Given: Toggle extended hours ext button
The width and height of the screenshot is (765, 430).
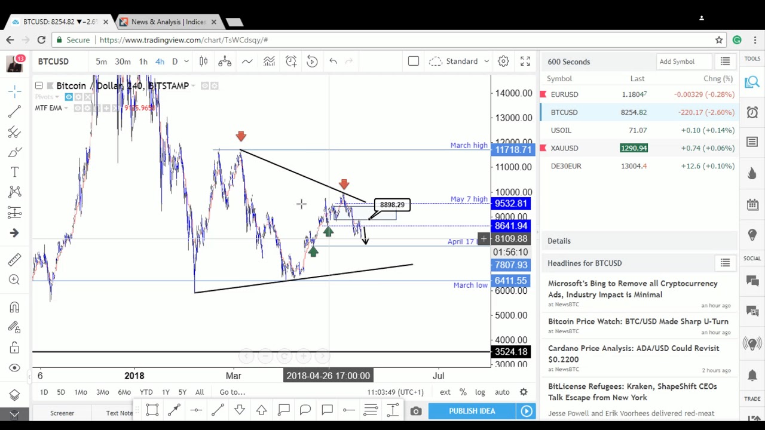Looking at the screenshot, I should pyautogui.click(x=445, y=392).
